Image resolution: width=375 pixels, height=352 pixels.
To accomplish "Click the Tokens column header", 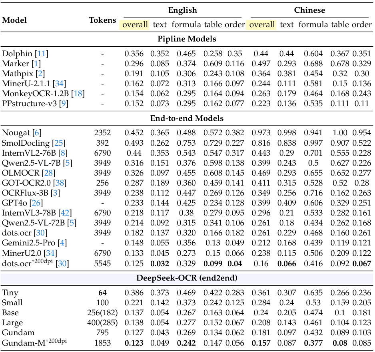I will (102, 20).
